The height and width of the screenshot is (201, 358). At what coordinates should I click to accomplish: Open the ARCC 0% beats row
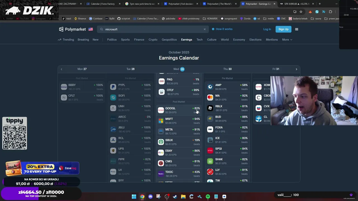coord(130,119)
